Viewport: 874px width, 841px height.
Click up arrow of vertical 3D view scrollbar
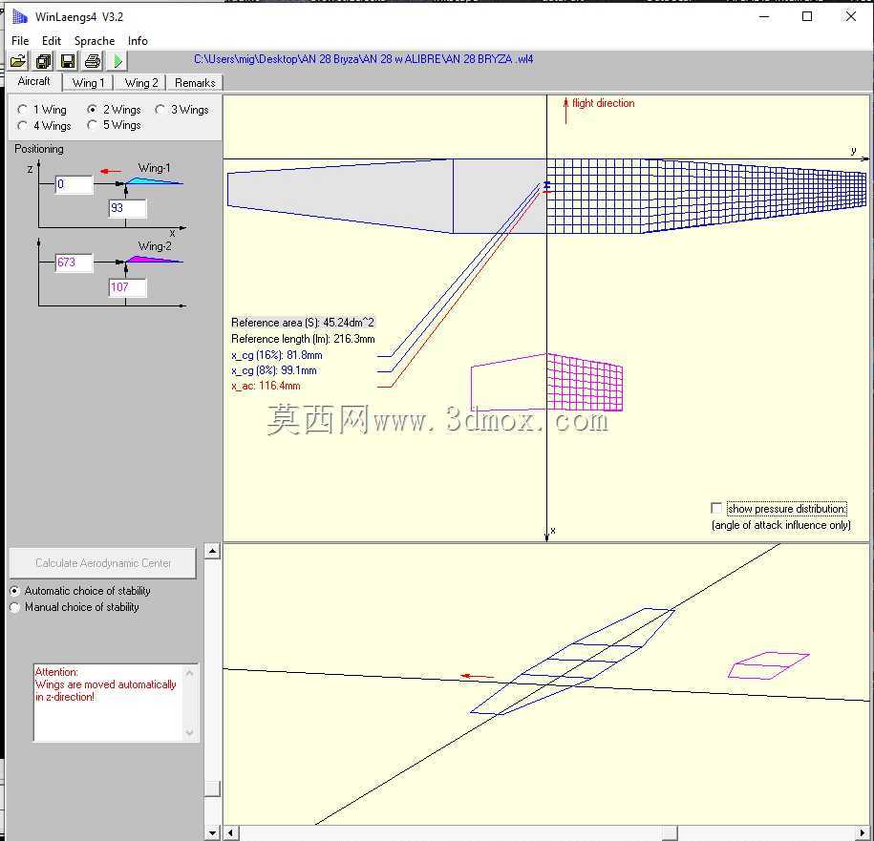pyautogui.click(x=212, y=551)
